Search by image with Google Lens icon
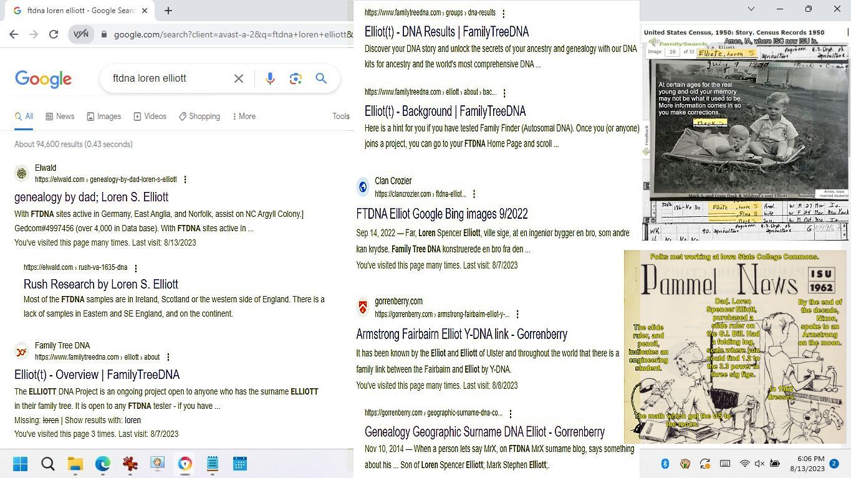The height and width of the screenshot is (478, 851). [296, 79]
